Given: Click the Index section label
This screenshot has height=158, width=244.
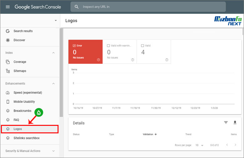Looking at the screenshot, I should (x=9, y=53).
